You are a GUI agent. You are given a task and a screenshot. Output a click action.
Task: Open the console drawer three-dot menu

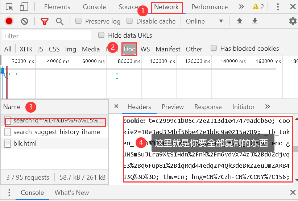pyautogui.click(x=9, y=192)
